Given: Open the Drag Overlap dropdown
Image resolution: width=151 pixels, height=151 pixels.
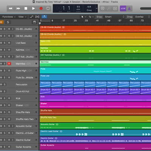Looking at the screenshot, I should [142, 17].
